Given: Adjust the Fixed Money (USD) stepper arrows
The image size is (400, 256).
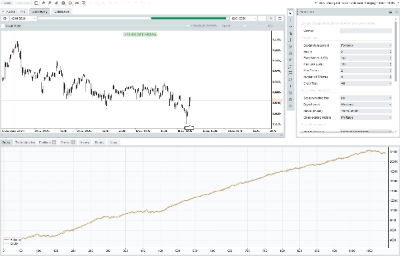Looking at the screenshot, I should click(390, 58).
